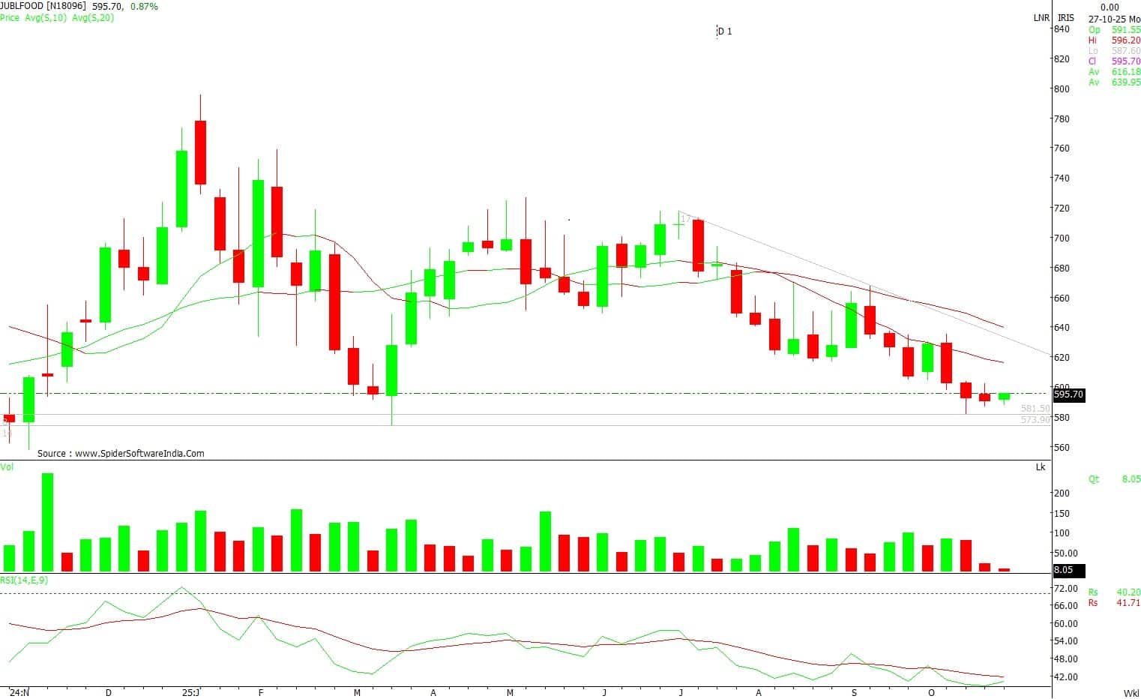
Task: Click the RSI(14,E,9) indicator label
Action: [24, 580]
